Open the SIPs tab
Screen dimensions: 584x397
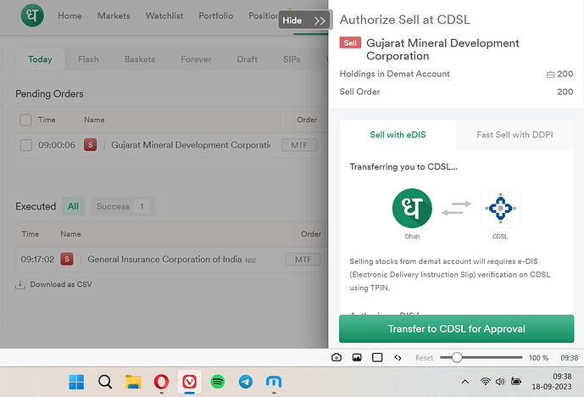[x=292, y=59]
